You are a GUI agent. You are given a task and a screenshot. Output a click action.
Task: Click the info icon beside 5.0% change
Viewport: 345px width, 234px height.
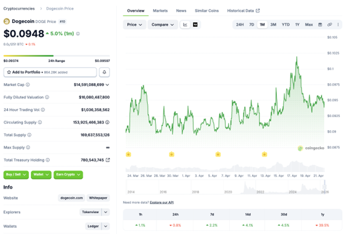click(x=78, y=34)
